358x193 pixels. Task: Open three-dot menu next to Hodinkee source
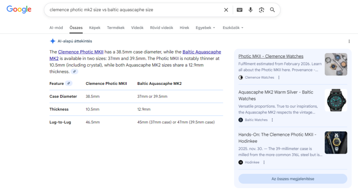pos(264,162)
